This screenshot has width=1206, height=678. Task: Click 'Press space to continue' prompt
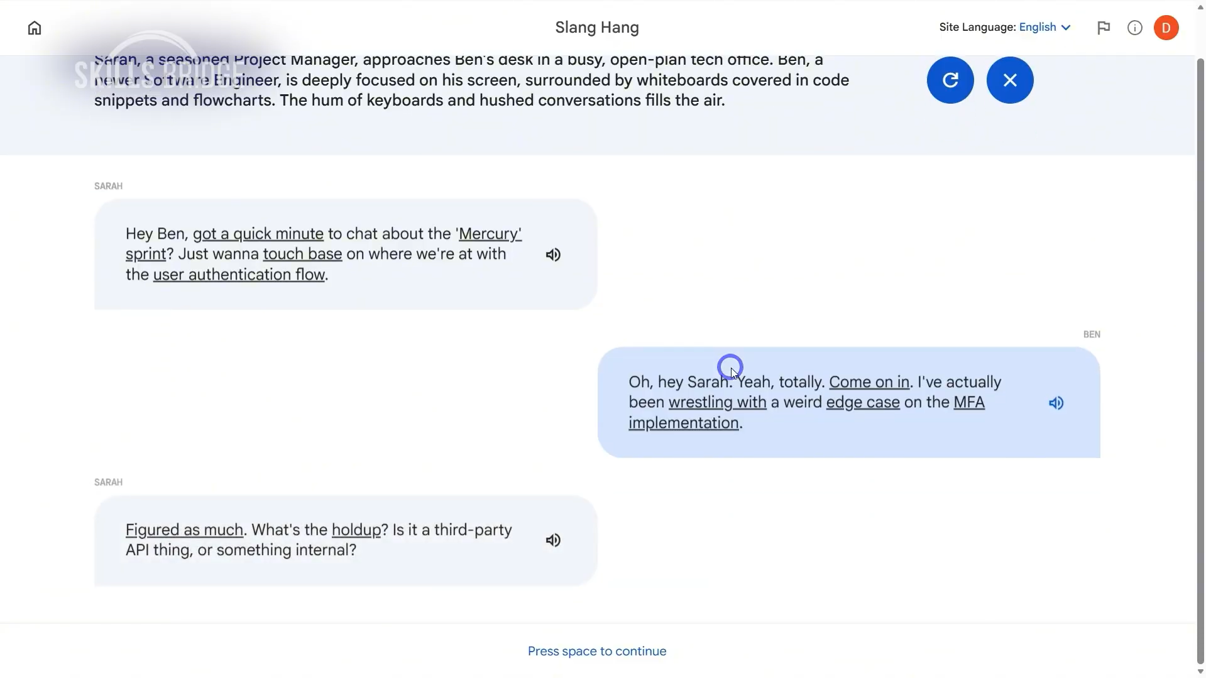[596, 651]
